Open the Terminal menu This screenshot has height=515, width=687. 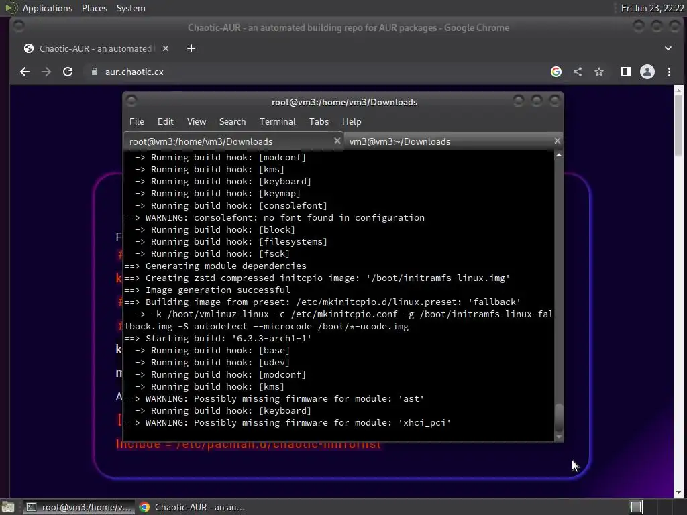[277, 121]
